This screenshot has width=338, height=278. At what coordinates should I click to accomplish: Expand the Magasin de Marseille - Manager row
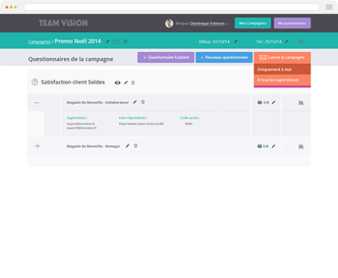37,146
